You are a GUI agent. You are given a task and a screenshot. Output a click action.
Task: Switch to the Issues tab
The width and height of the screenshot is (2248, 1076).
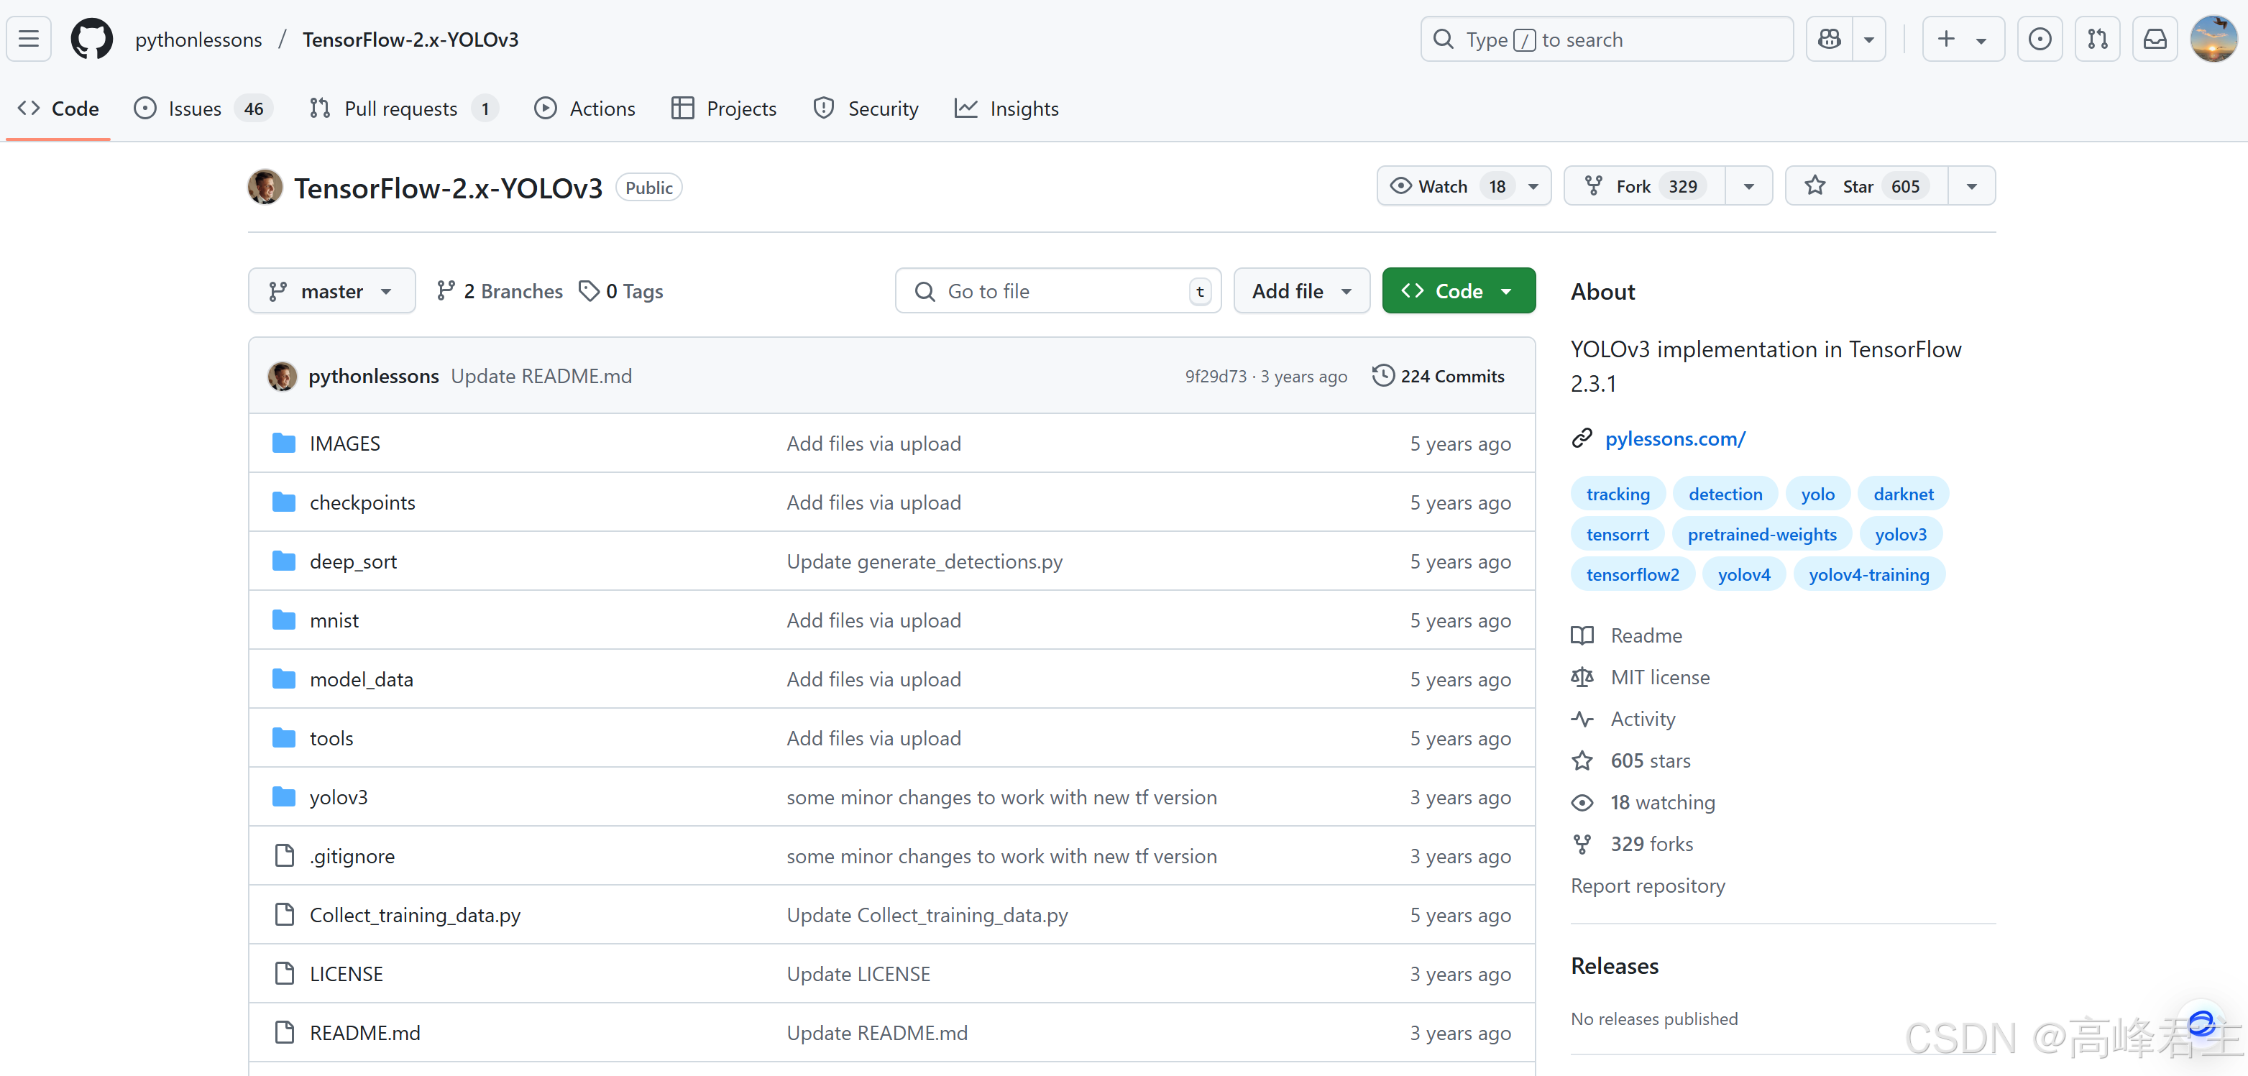pos(195,109)
